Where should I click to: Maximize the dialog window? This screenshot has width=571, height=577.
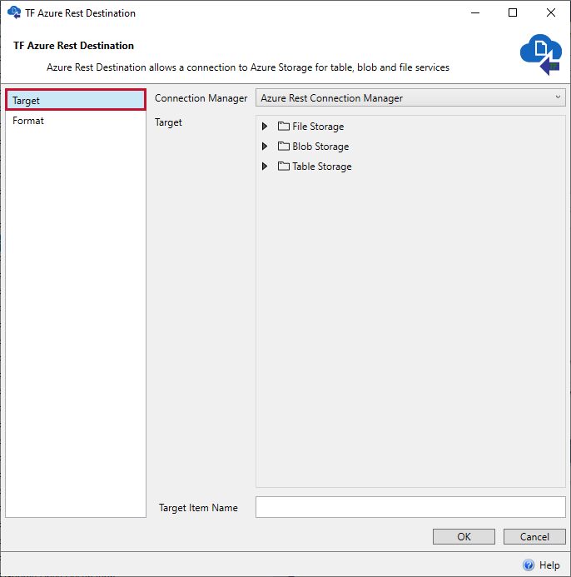tap(513, 12)
